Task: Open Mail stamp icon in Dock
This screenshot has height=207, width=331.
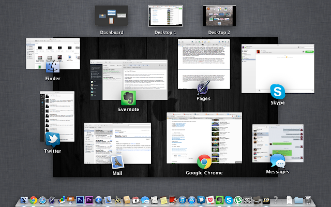Action: (108, 200)
